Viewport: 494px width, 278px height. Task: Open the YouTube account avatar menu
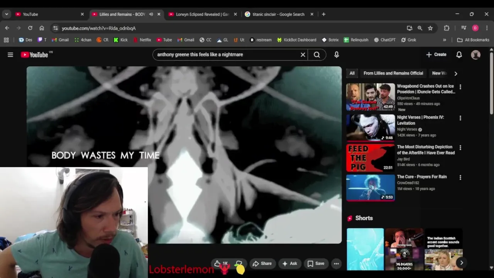point(476,55)
